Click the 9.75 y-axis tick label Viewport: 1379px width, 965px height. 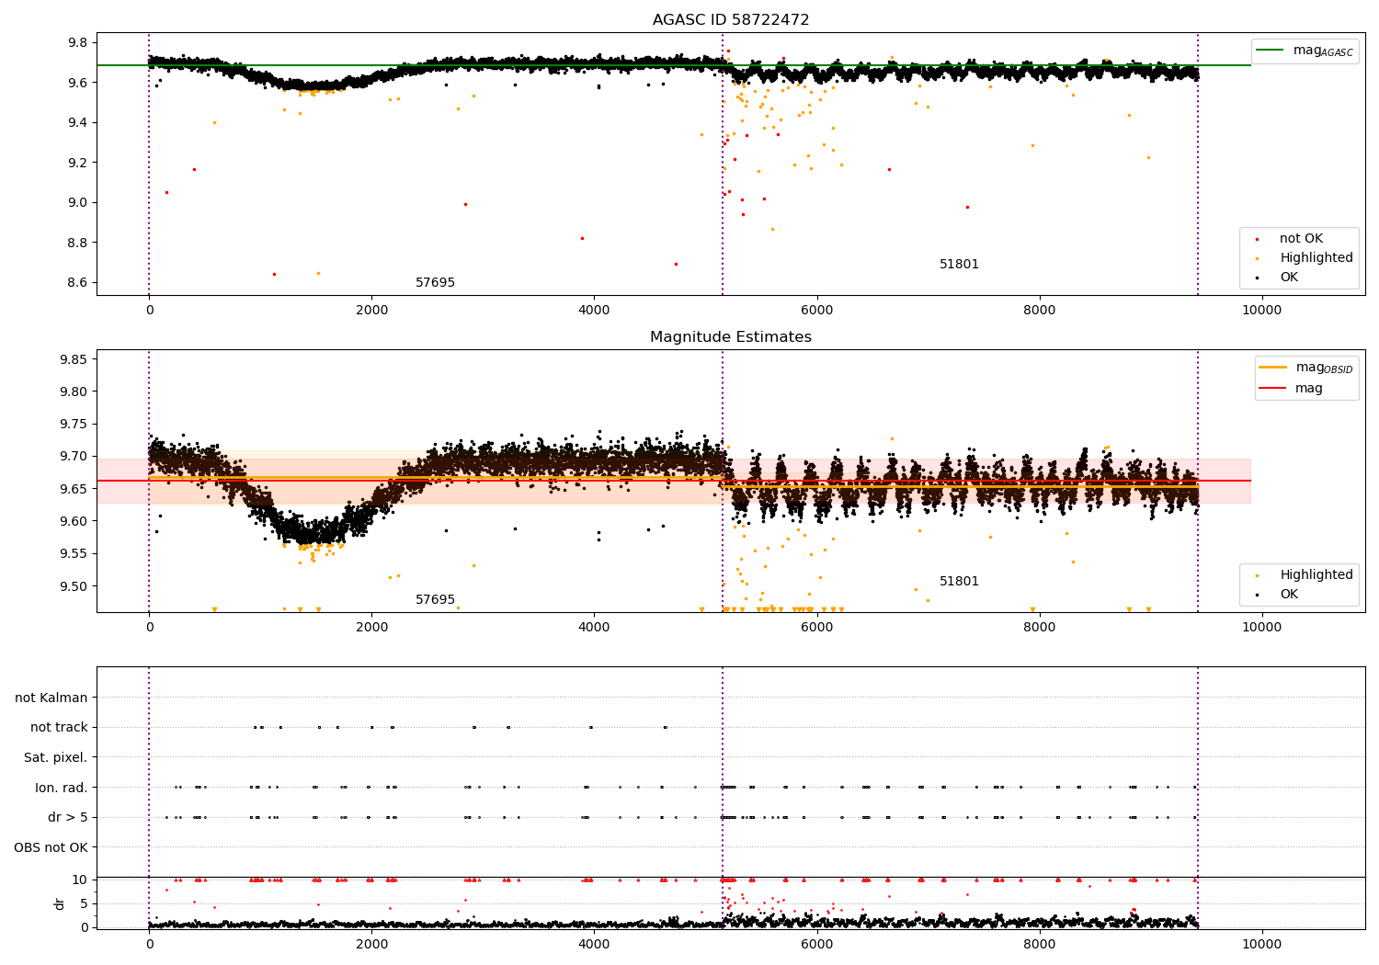click(73, 424)
